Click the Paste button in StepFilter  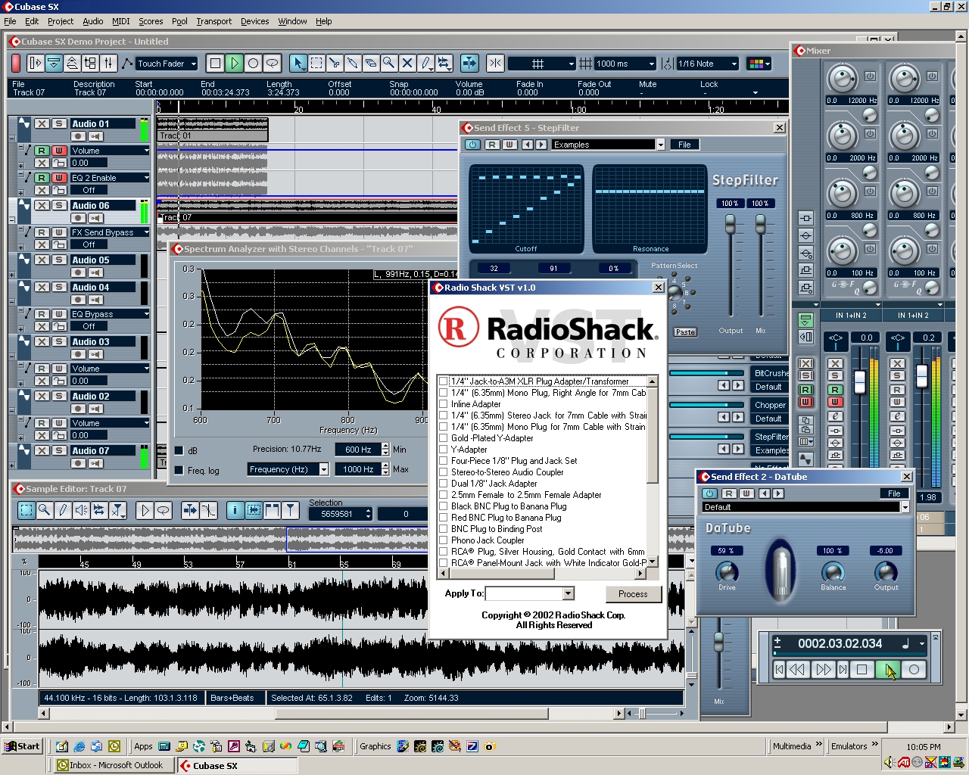pyautogui.click(x=684, y=331)
